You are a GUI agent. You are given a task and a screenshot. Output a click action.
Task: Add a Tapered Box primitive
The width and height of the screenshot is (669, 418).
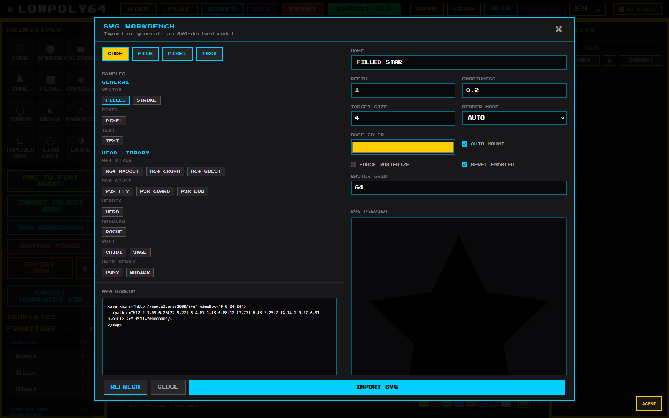(x=20, y=148)
